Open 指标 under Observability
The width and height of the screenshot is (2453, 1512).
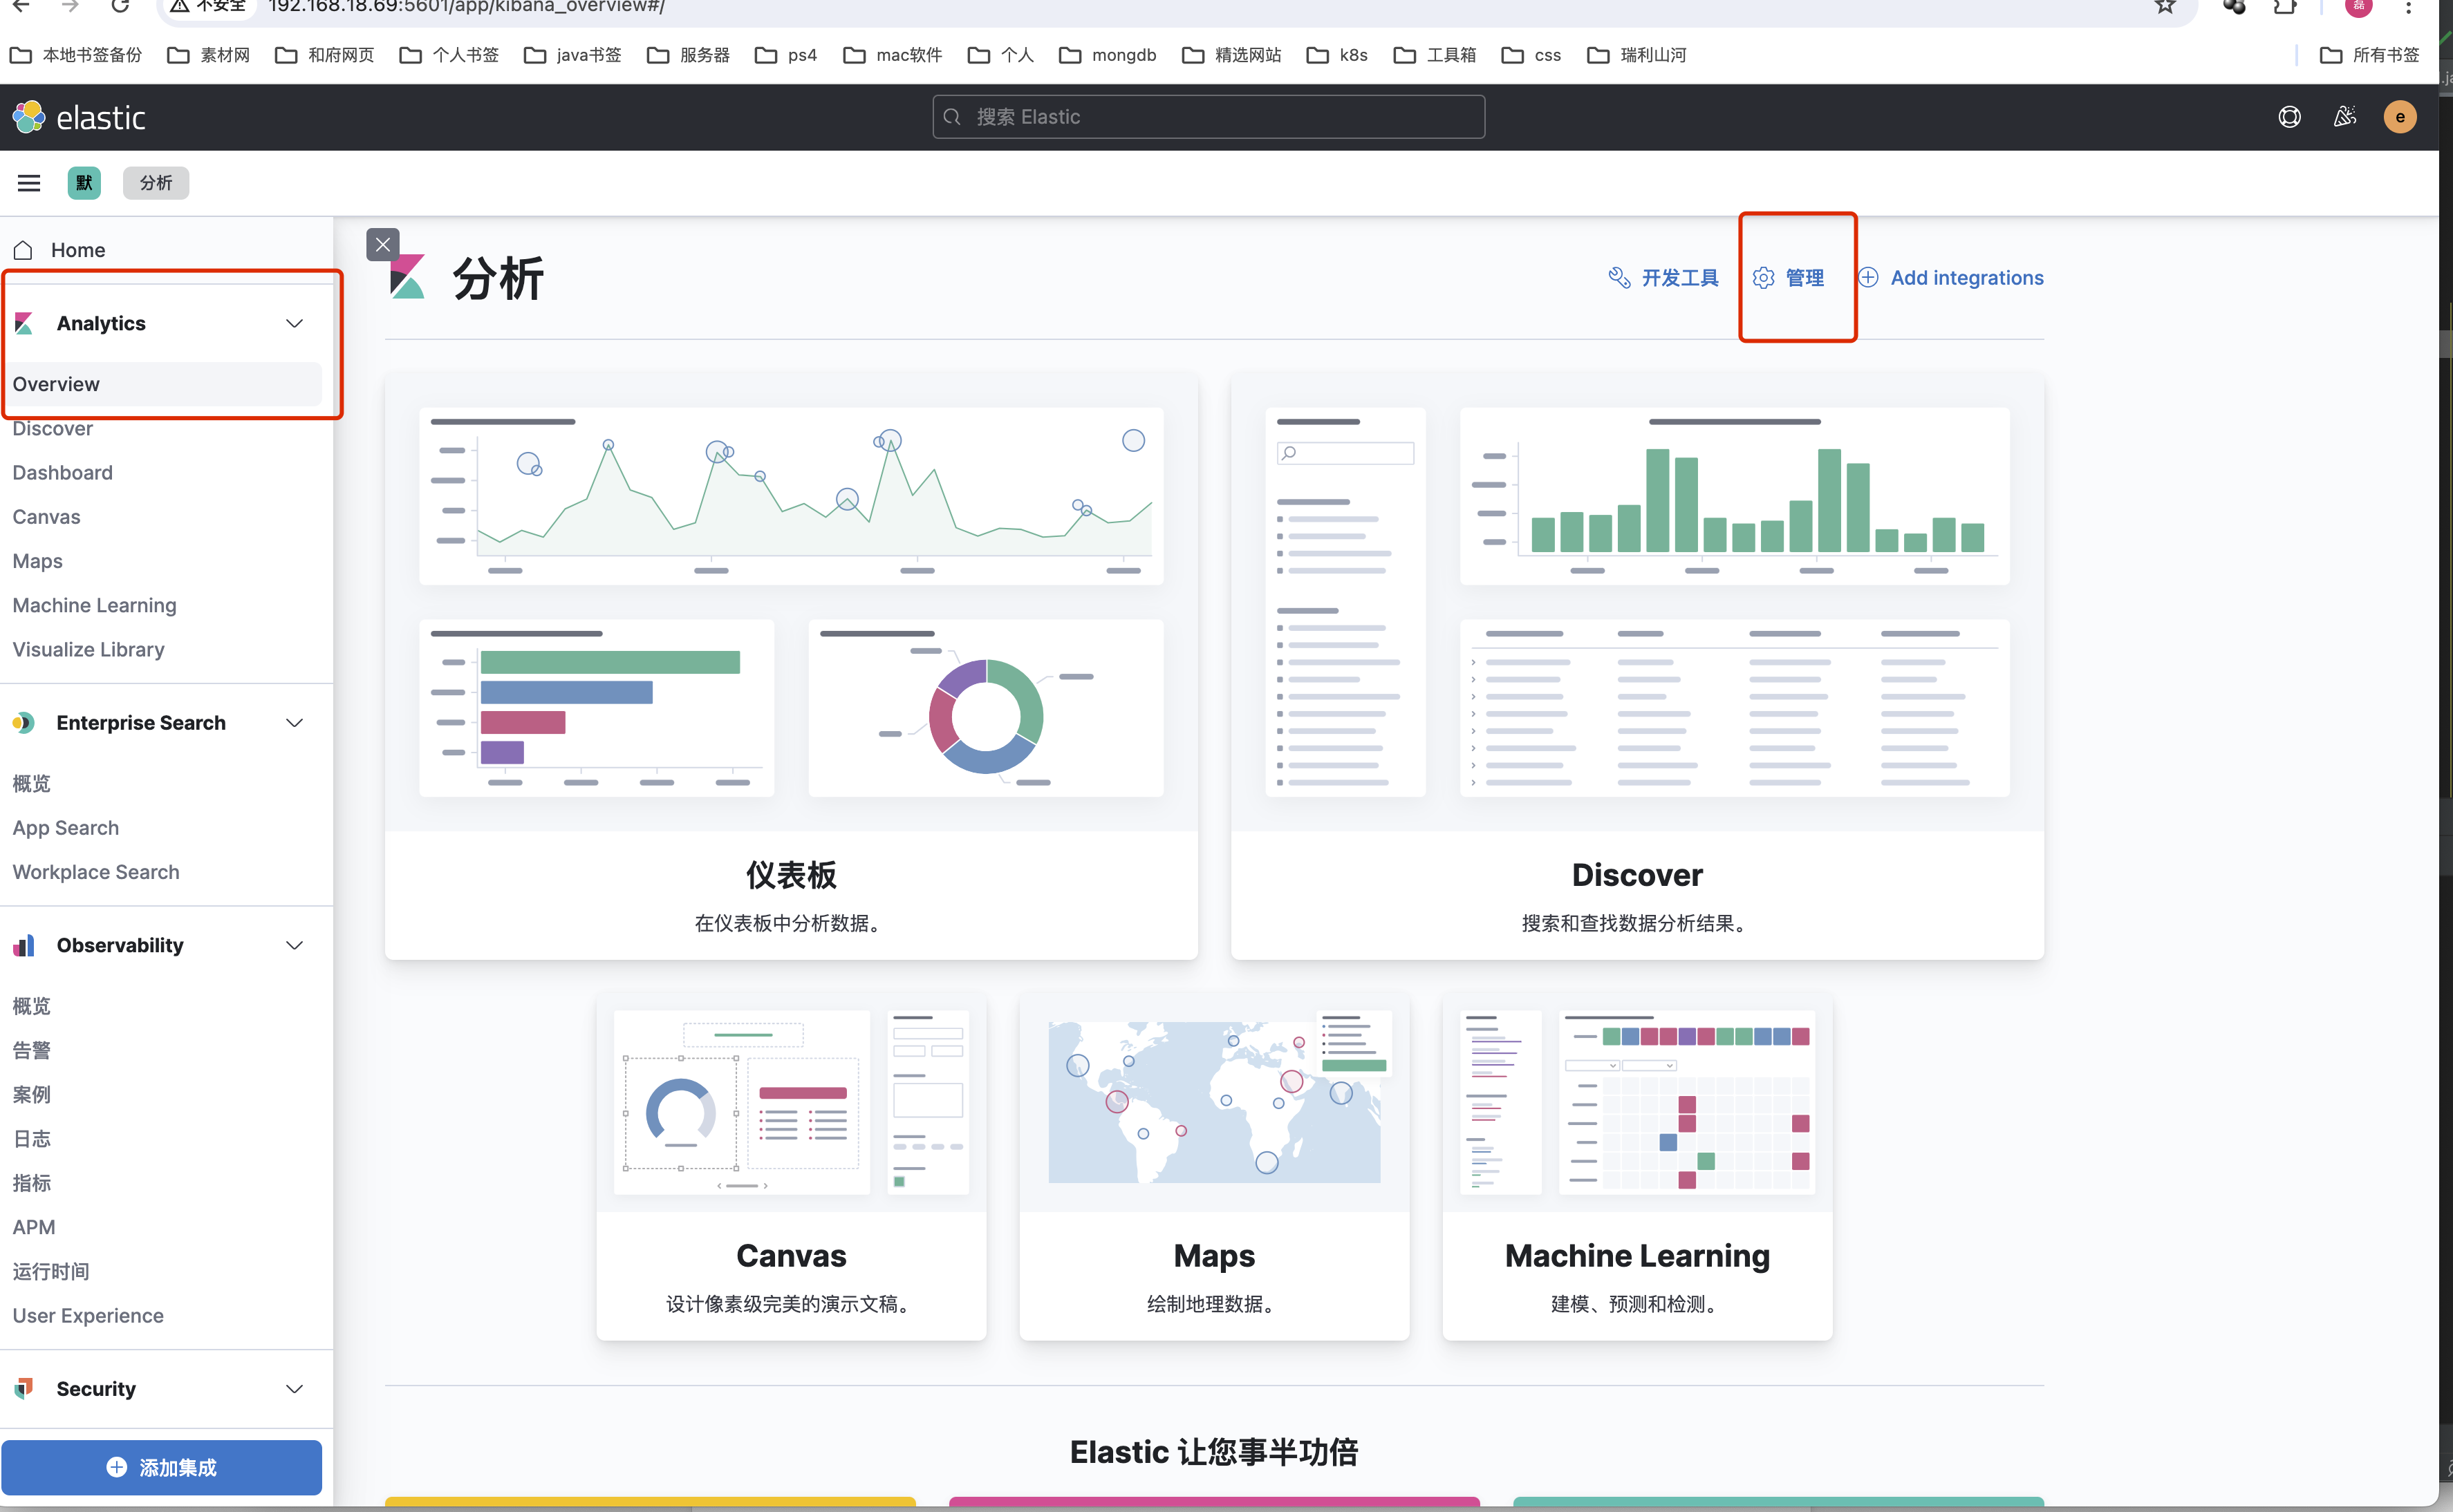pos(31,1182)
